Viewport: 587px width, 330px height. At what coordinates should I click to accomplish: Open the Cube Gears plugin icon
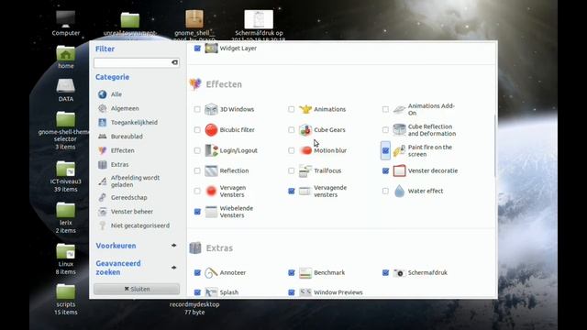point(305,130)
